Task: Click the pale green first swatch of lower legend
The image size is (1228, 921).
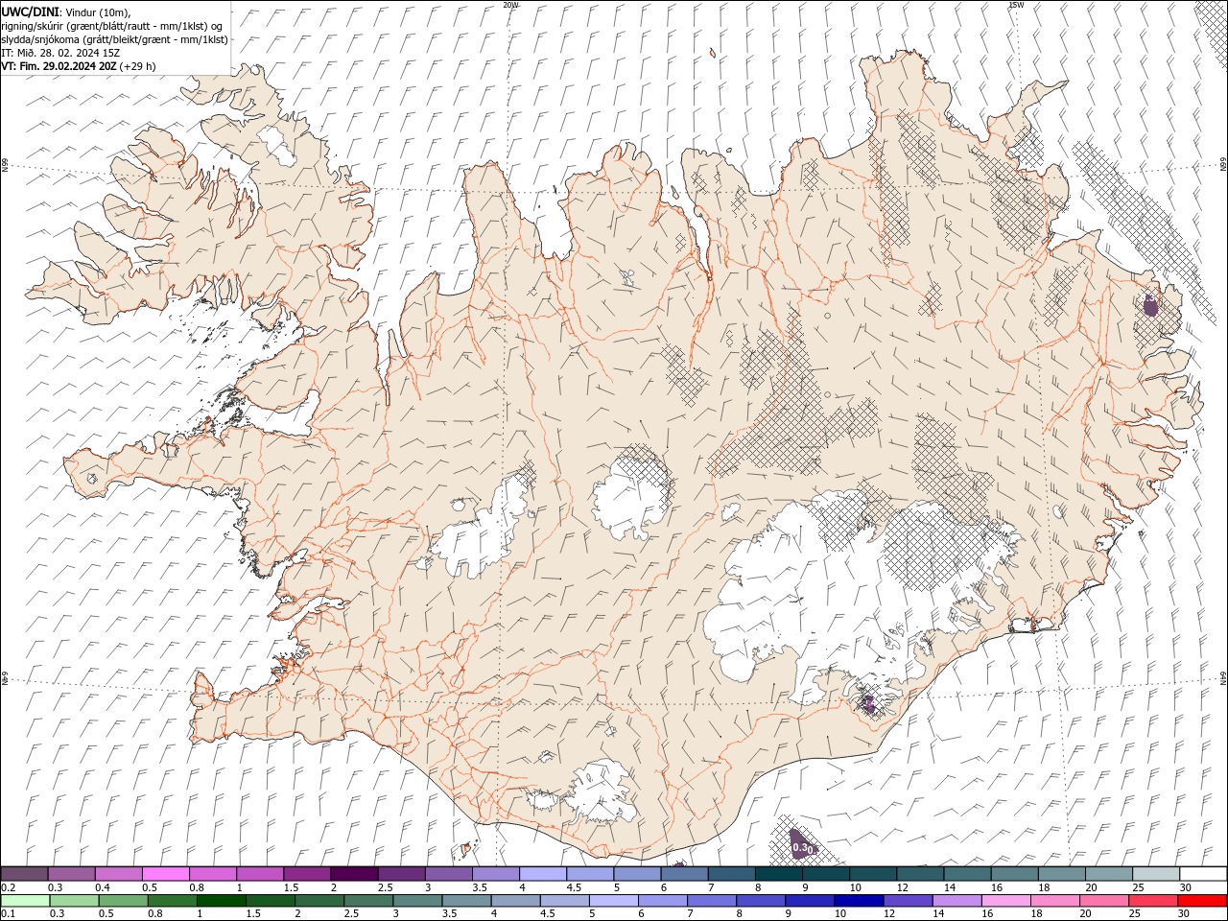Action: [25, 901]
